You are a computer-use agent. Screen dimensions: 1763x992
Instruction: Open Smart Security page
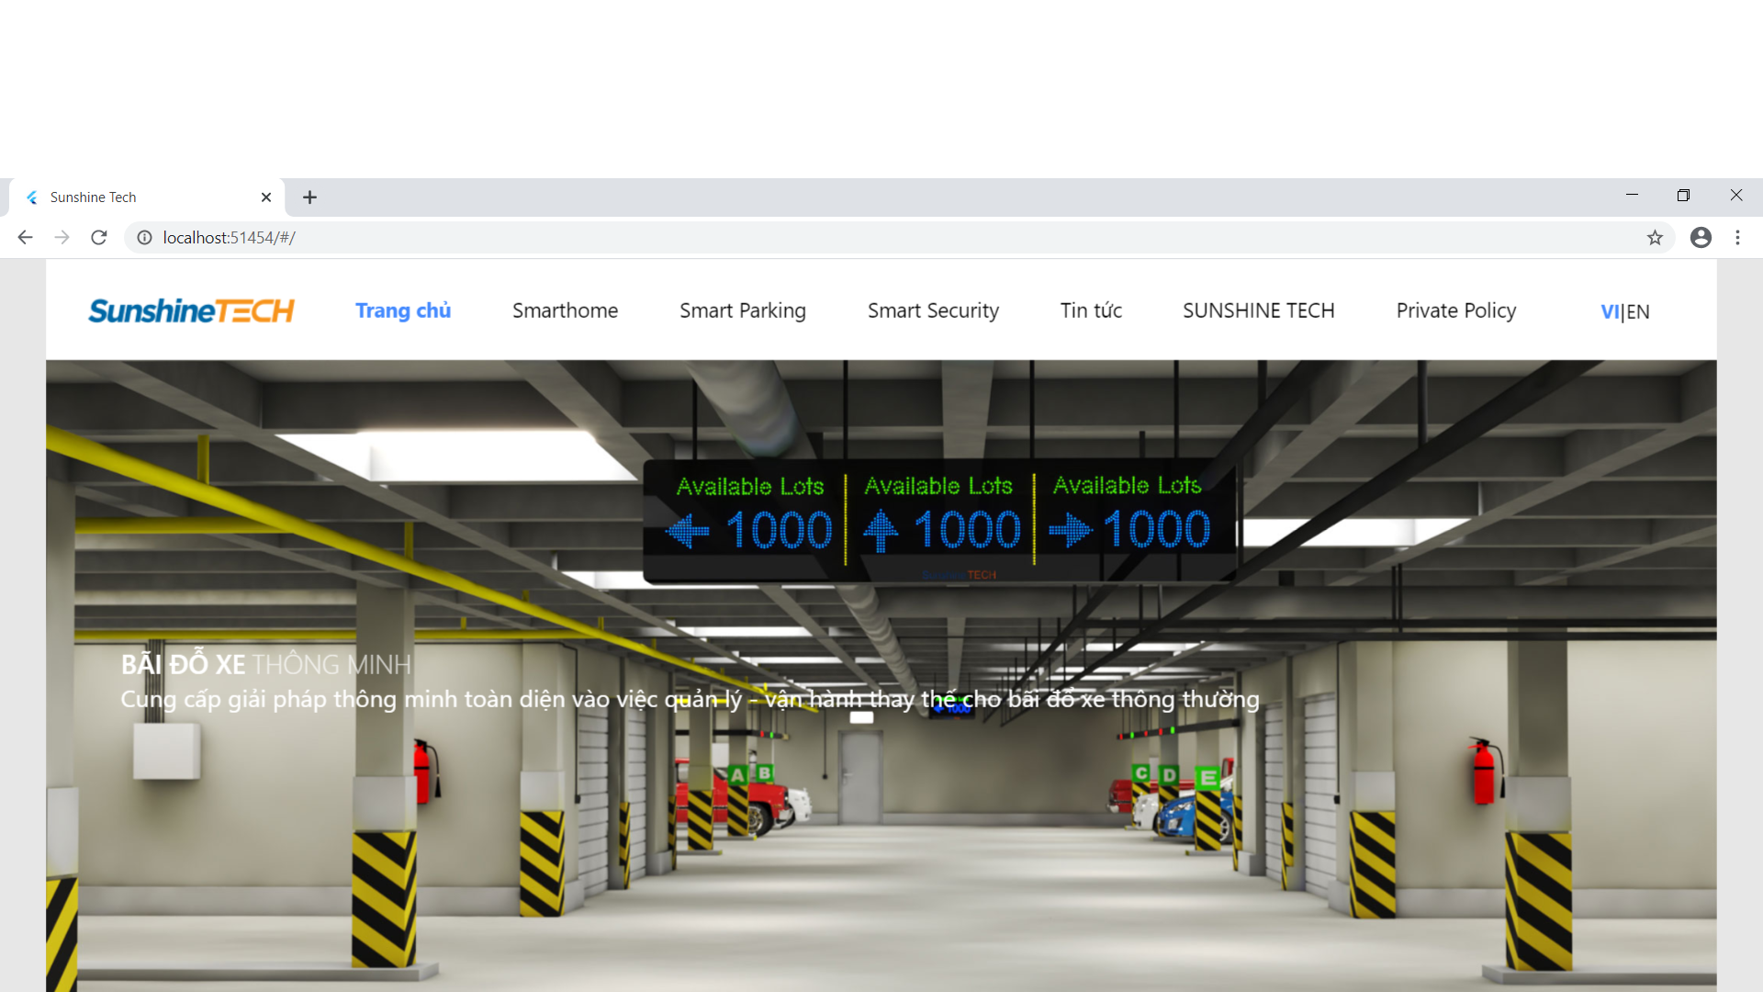tap(933, 310)
